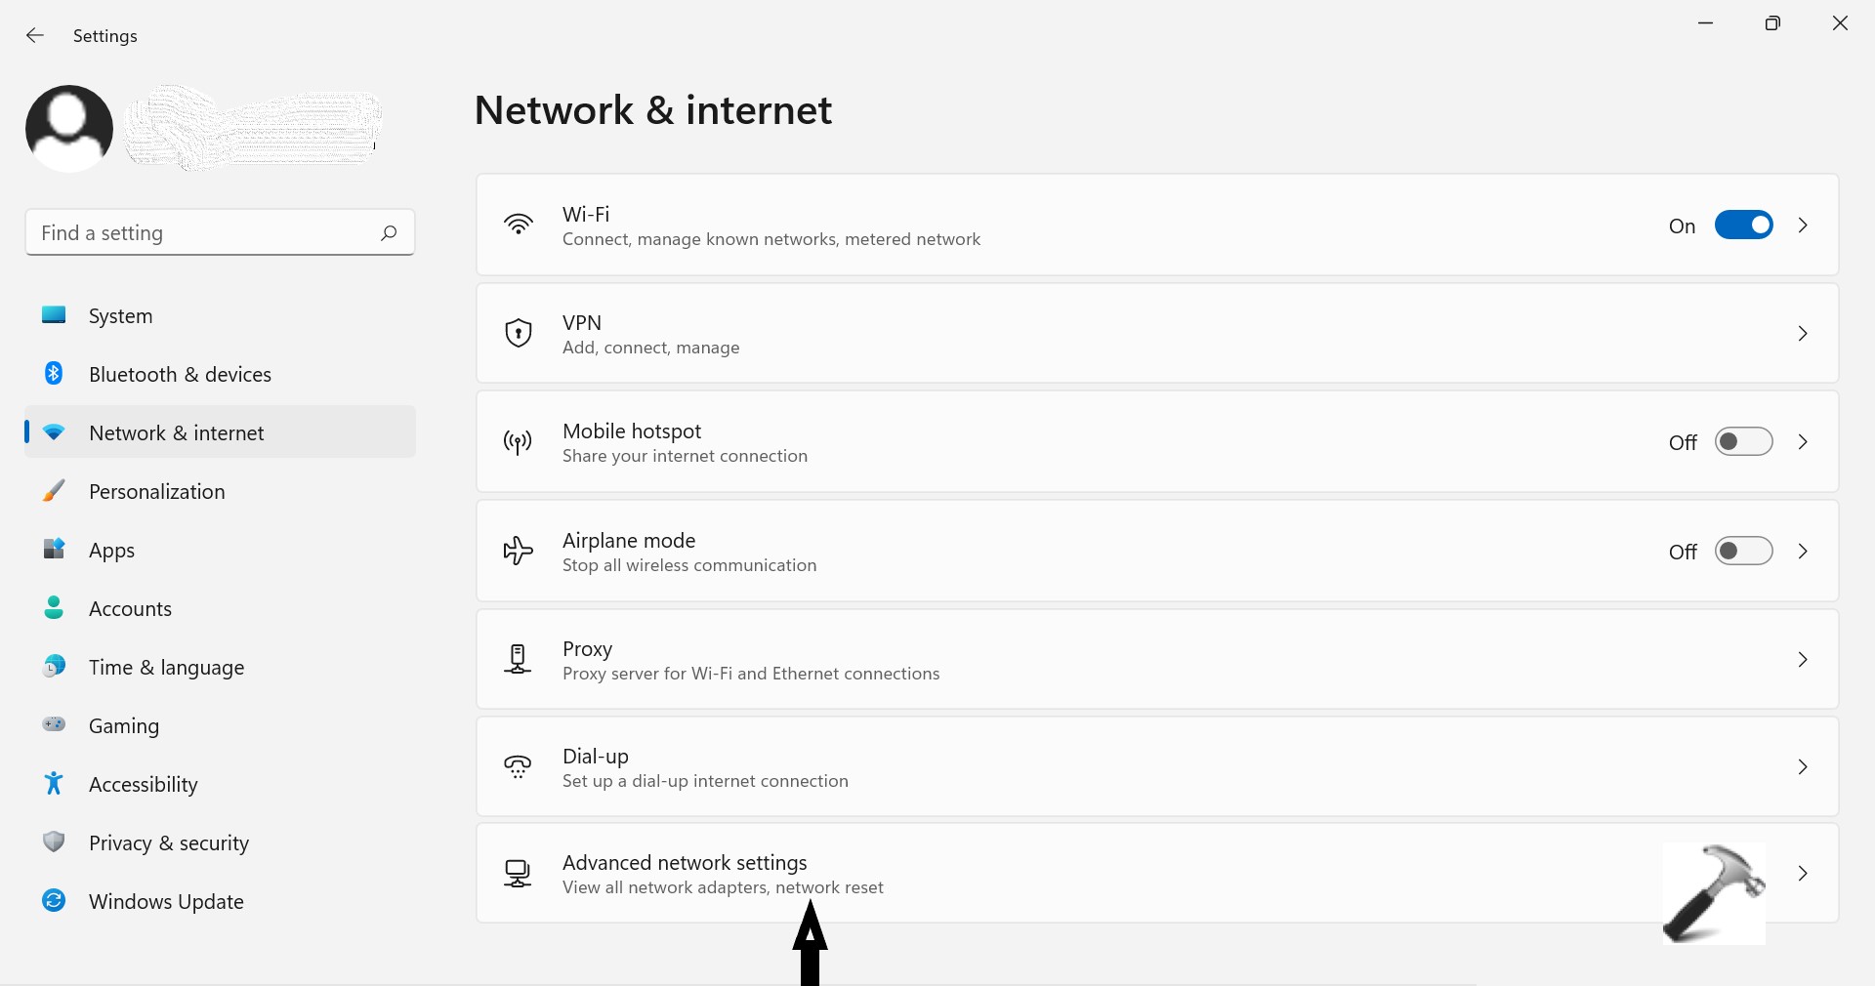The image size is (1875, 986).
Task: Click the Bluetooth icon in the sidebar
Action: click(x=54, y=374)
